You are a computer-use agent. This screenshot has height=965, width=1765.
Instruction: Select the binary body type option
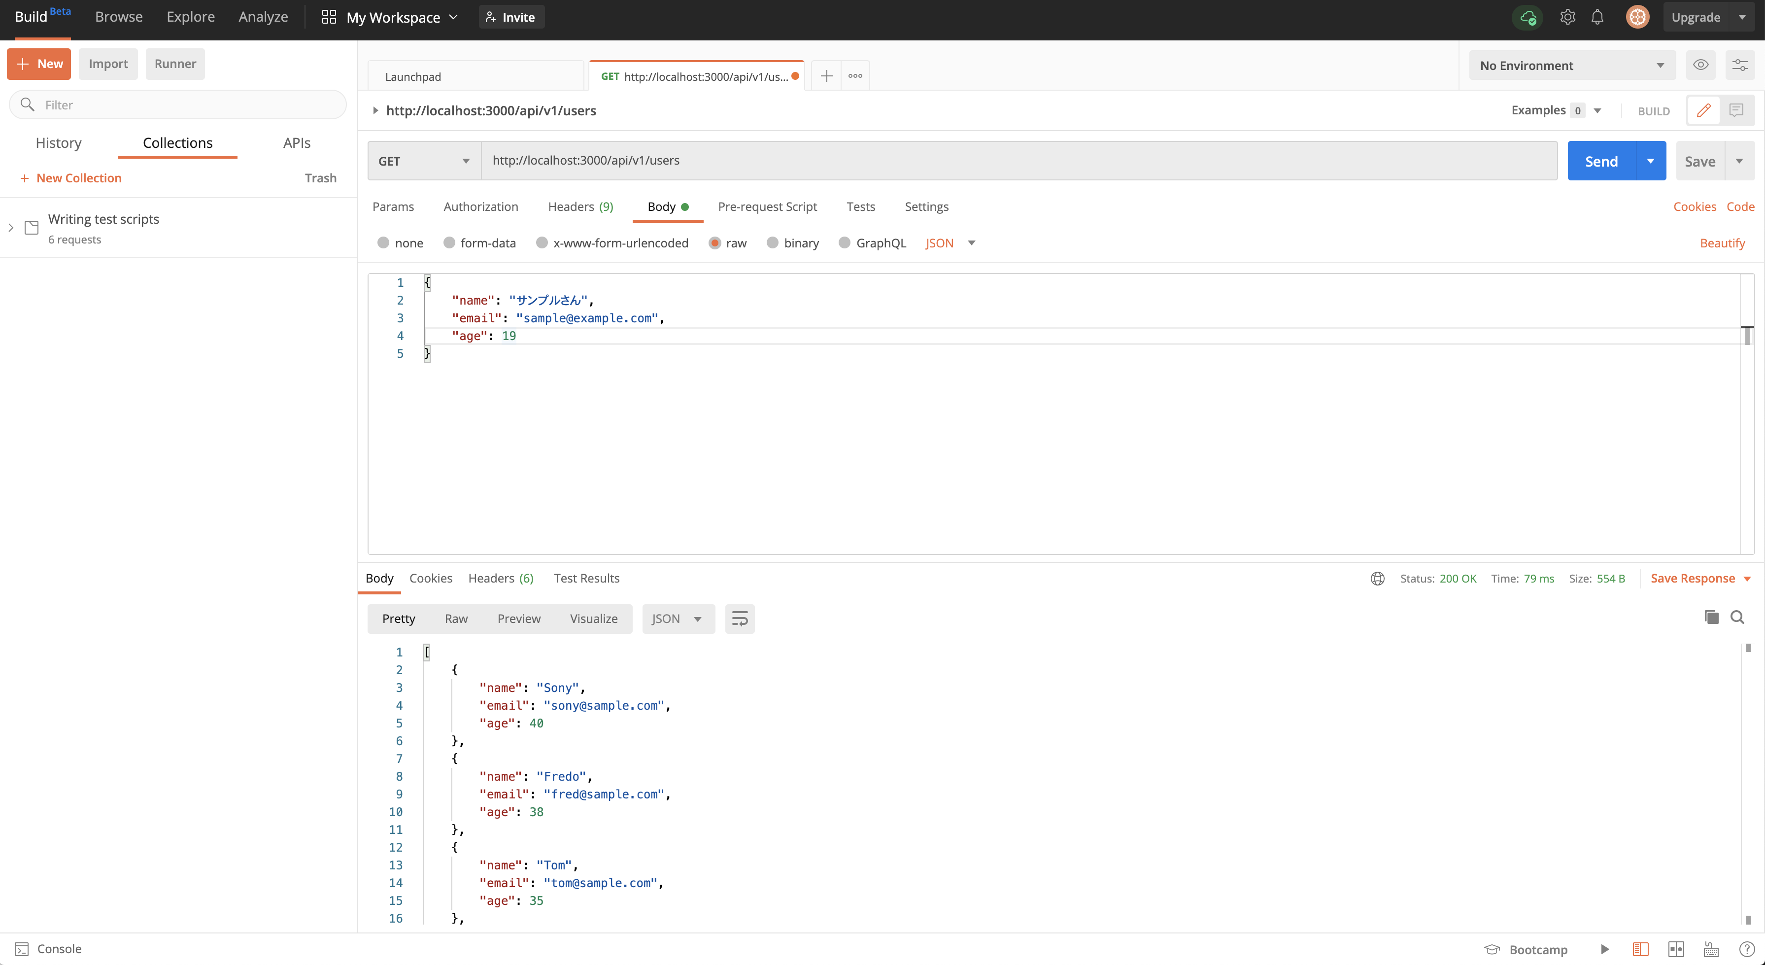point(772,242)
